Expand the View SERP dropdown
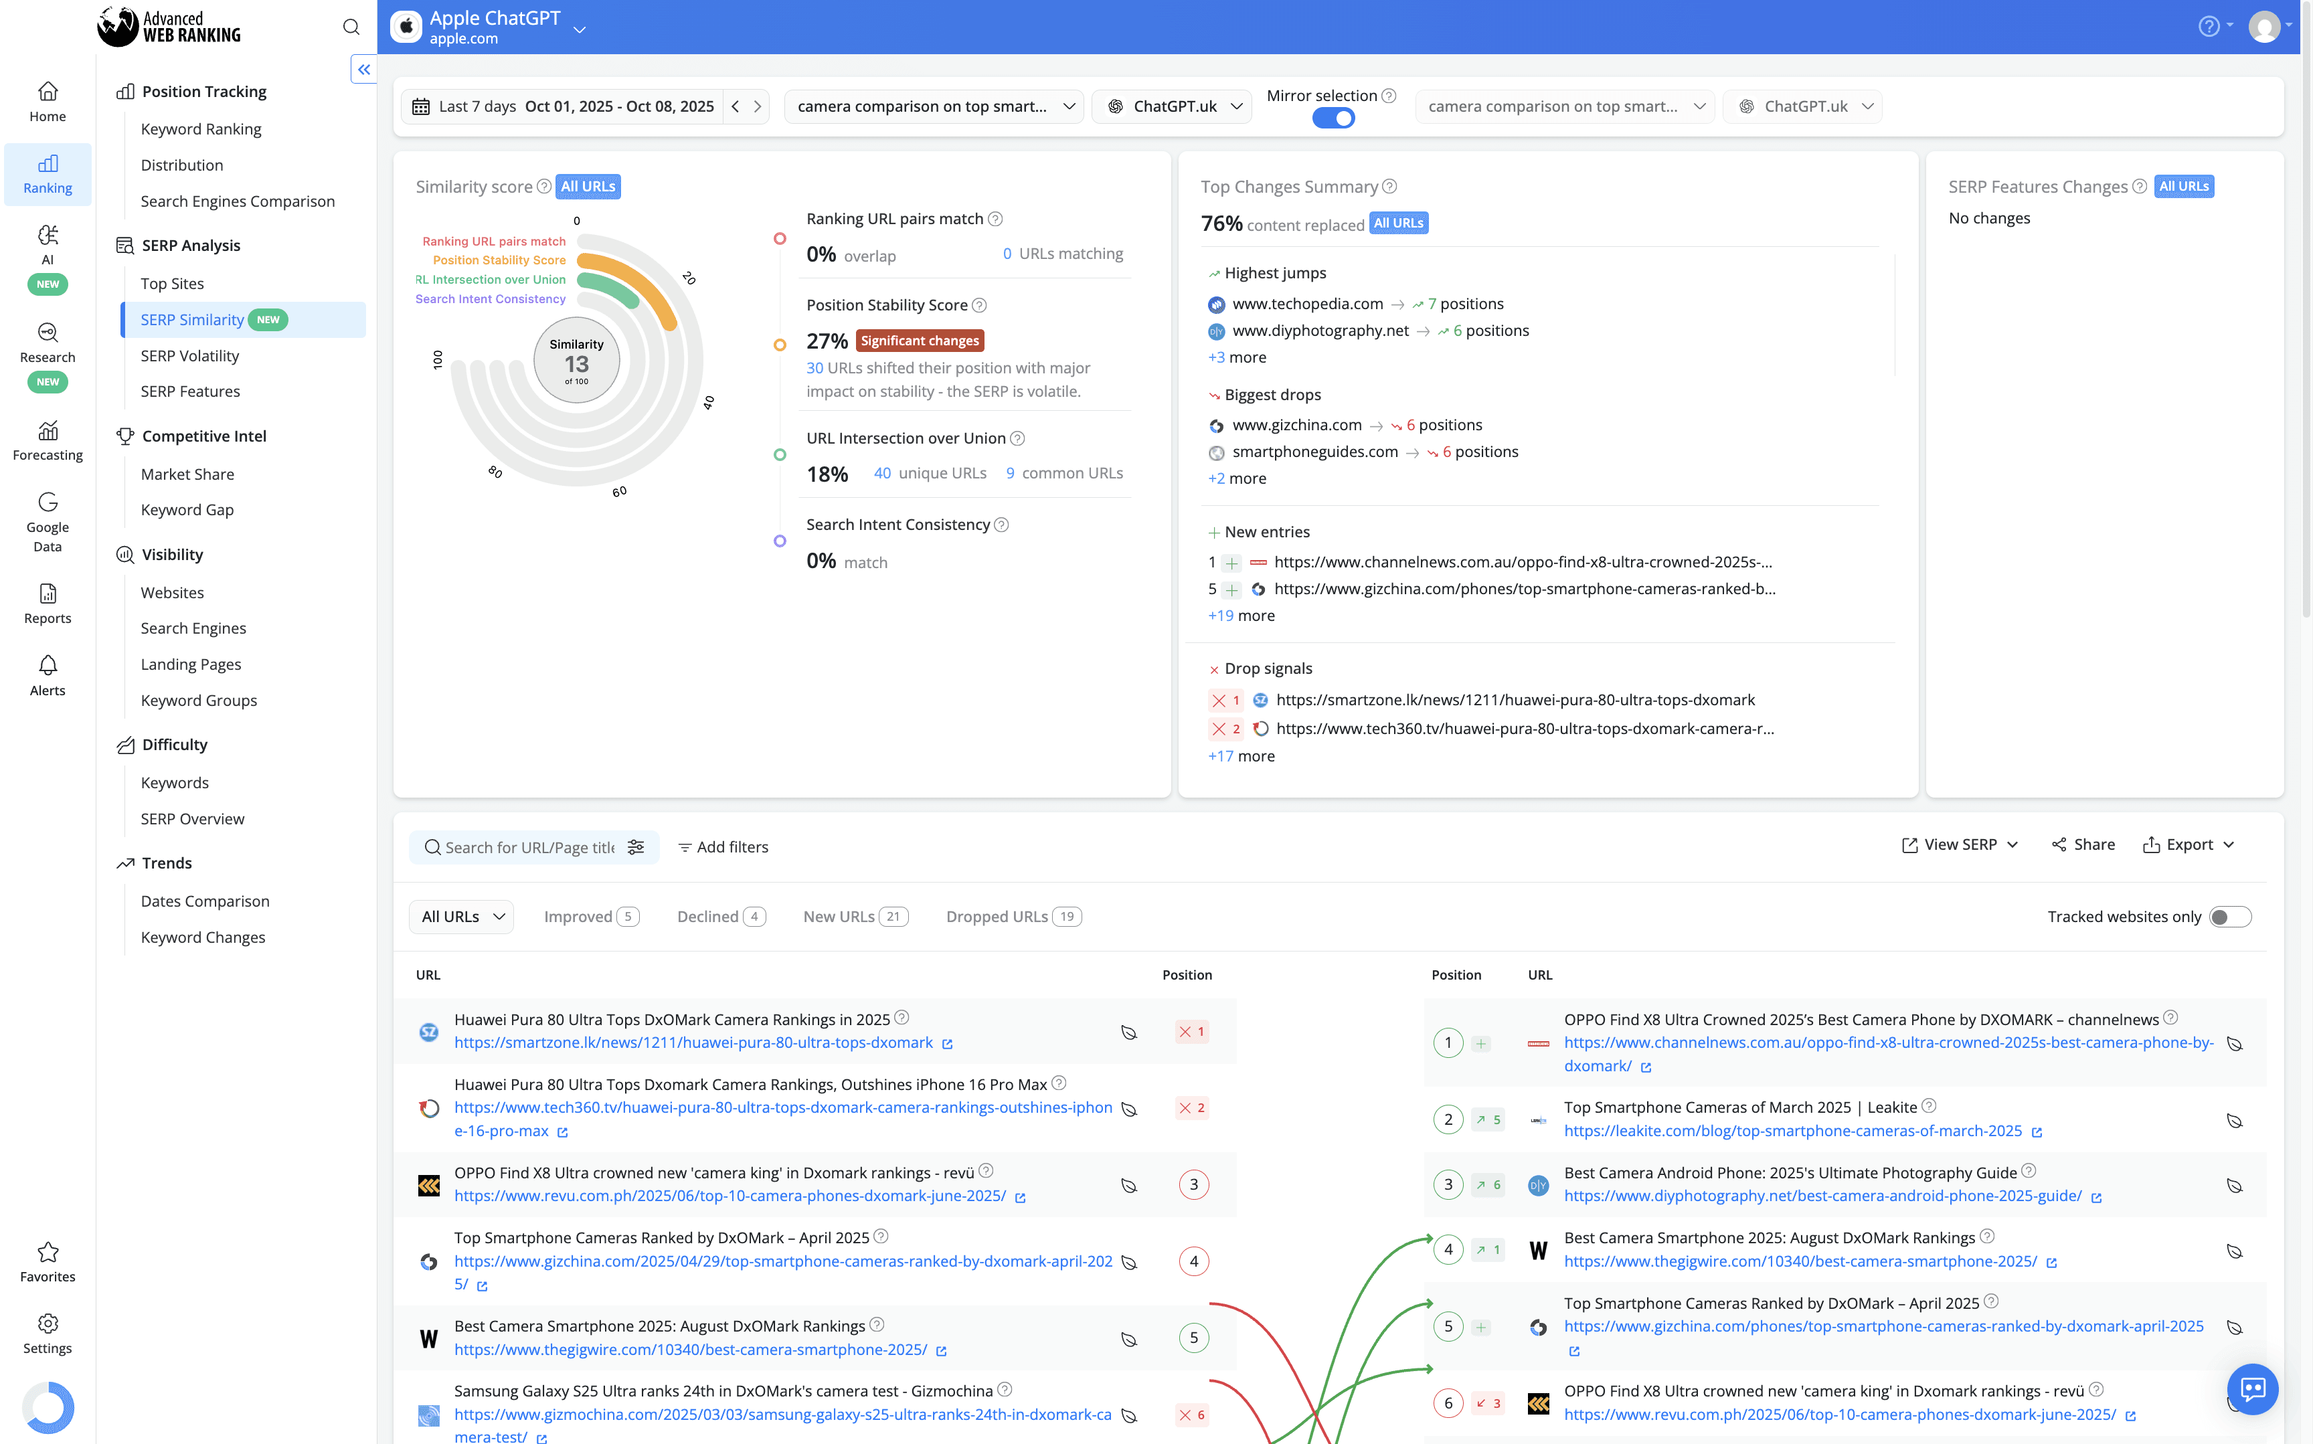This screenshot has height=1444, width=2313. (1960, 844)
